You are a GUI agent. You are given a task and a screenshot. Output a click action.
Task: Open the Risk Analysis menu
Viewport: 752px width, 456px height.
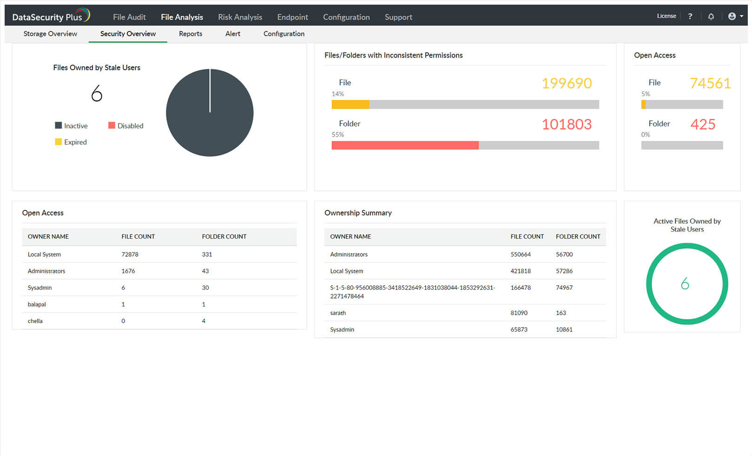point(240,17)
